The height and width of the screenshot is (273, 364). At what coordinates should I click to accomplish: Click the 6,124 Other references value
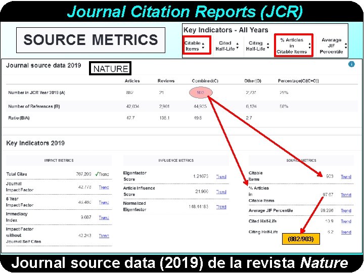pos(251,106)
